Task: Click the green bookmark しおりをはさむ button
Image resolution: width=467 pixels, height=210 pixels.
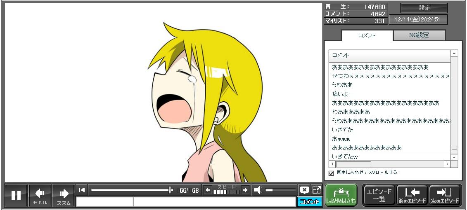Action: click(341, 195)
